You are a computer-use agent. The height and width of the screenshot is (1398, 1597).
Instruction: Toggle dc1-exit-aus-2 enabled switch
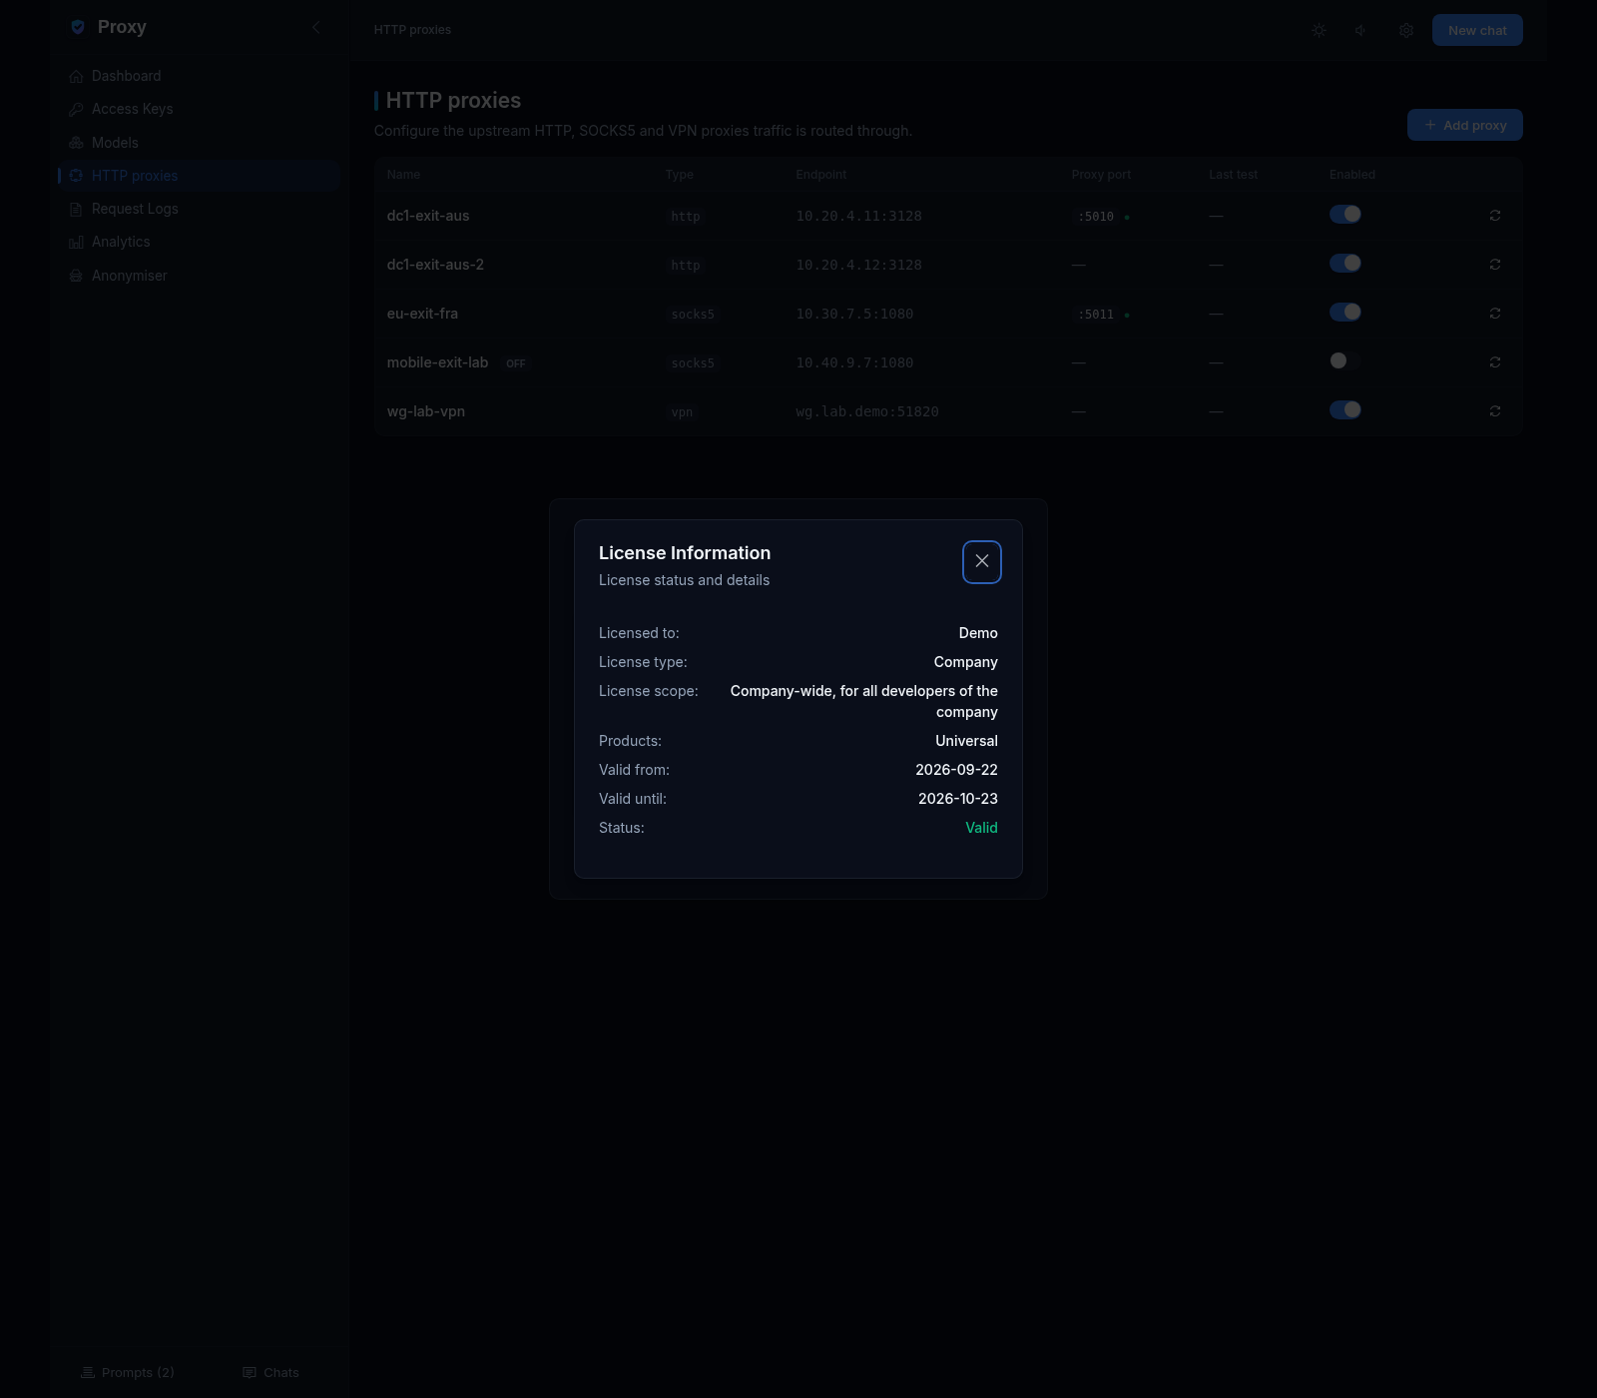1344,263
